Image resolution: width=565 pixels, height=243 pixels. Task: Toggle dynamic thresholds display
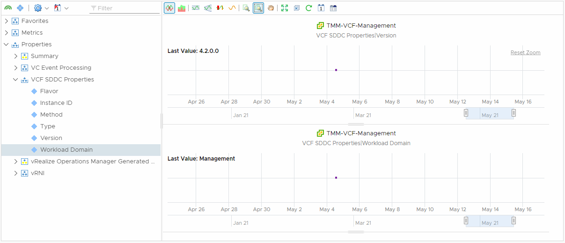click(x=196, y=8)
